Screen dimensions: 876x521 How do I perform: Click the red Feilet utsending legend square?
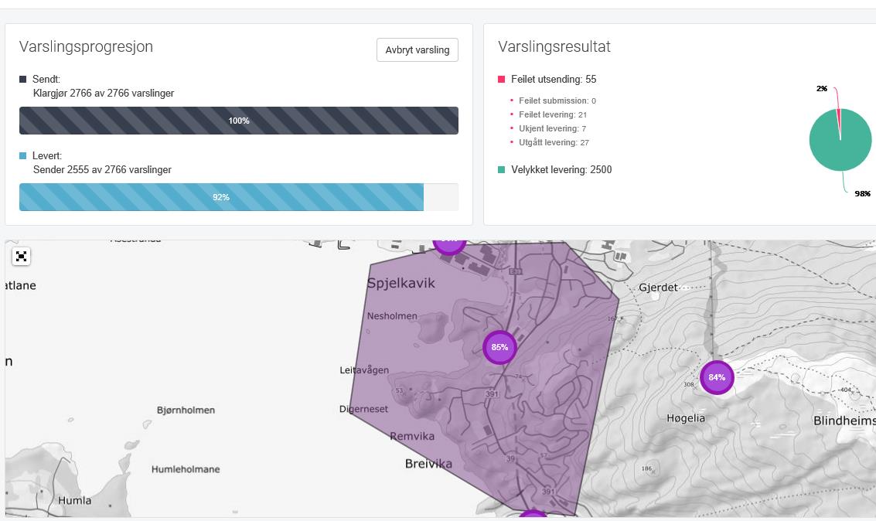[501, 80]
